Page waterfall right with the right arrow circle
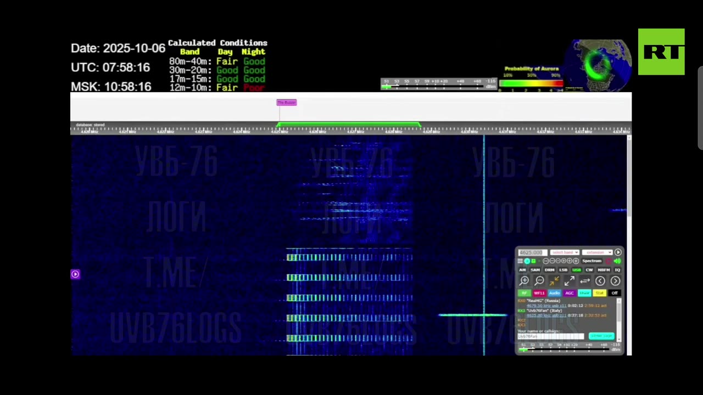Viewport: 703px width, 395px height. (615, 281)
